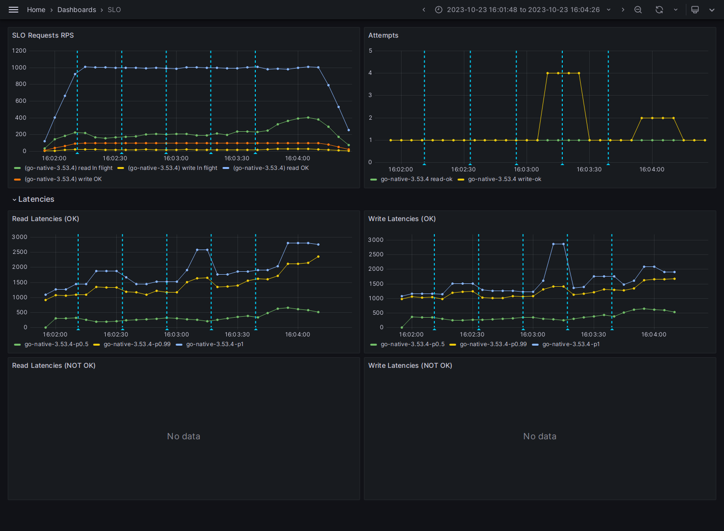Open the hamburger navigation menu

pyautogui.click(x=14, y=10)
